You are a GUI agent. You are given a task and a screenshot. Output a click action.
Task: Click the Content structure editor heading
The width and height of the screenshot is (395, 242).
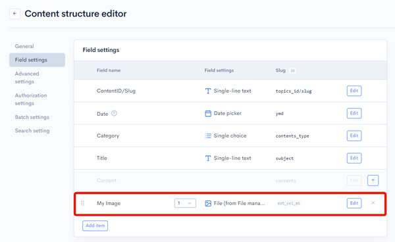pyautogui.click(x=76, y=14)
